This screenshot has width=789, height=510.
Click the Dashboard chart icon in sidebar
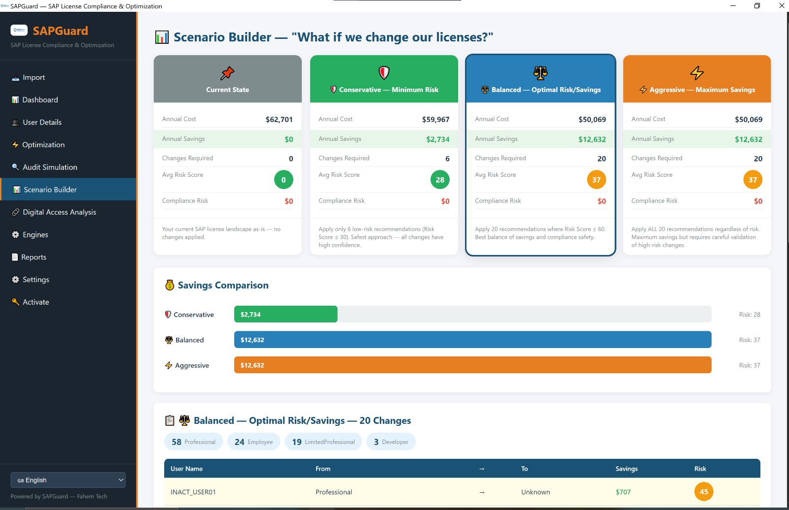tap(15, 100)
